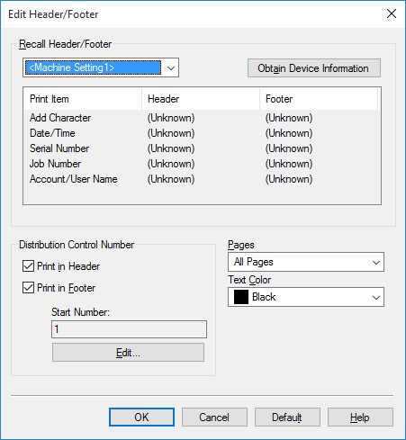Viewport: 406px width, 440px height.
Task: Open Help for this dialog
Action: coord(360,417)
